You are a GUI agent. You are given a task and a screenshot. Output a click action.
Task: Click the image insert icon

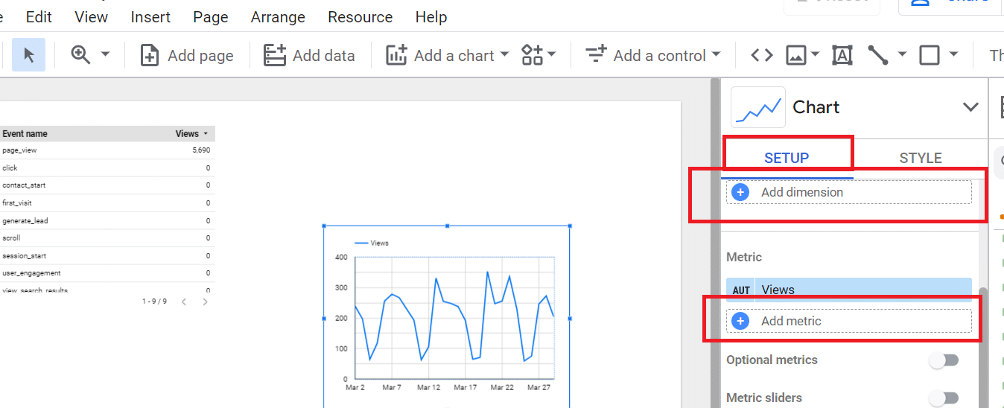(797, 55)
